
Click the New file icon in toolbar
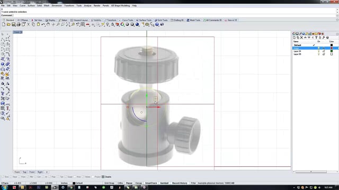[4, 25]
